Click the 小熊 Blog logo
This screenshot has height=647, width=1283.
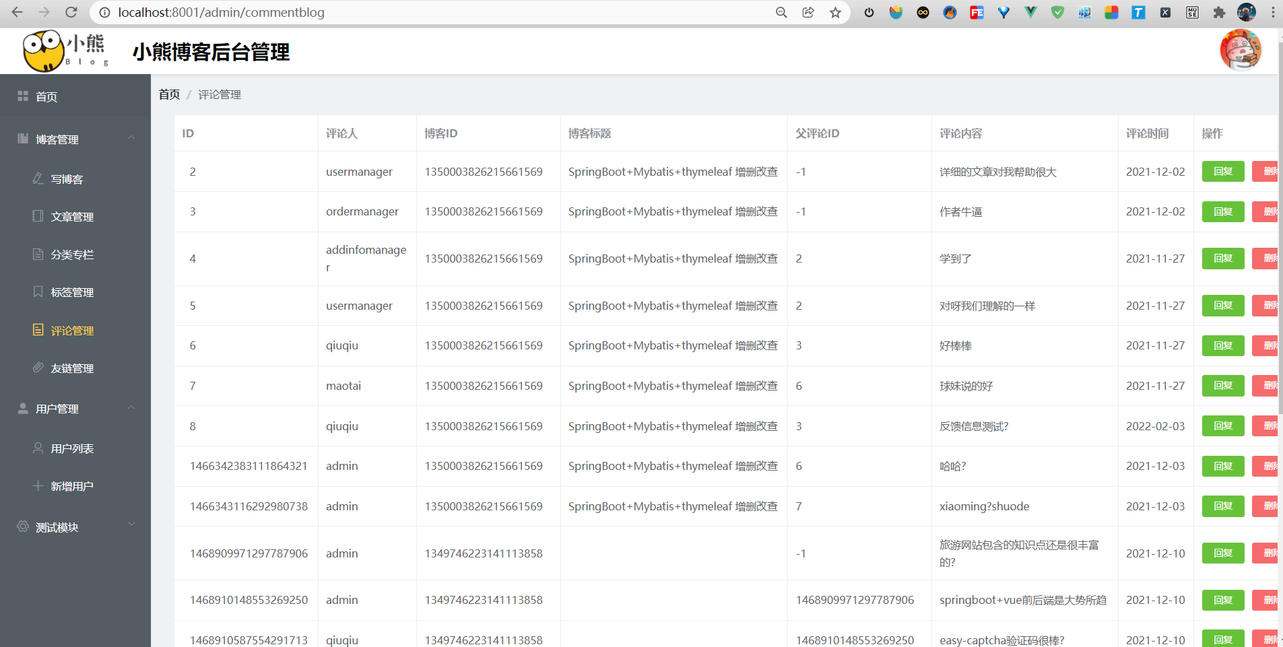pyautogui.click(x=65, y=51)
